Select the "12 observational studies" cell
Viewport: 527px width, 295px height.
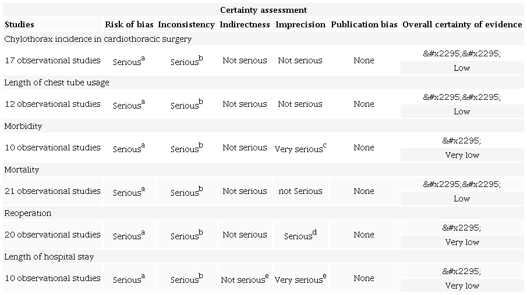click(52, 104)
